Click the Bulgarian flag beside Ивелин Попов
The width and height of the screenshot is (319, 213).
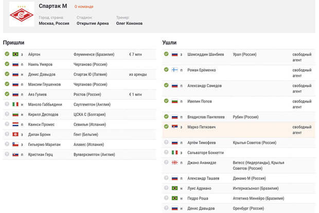(175, 101)
